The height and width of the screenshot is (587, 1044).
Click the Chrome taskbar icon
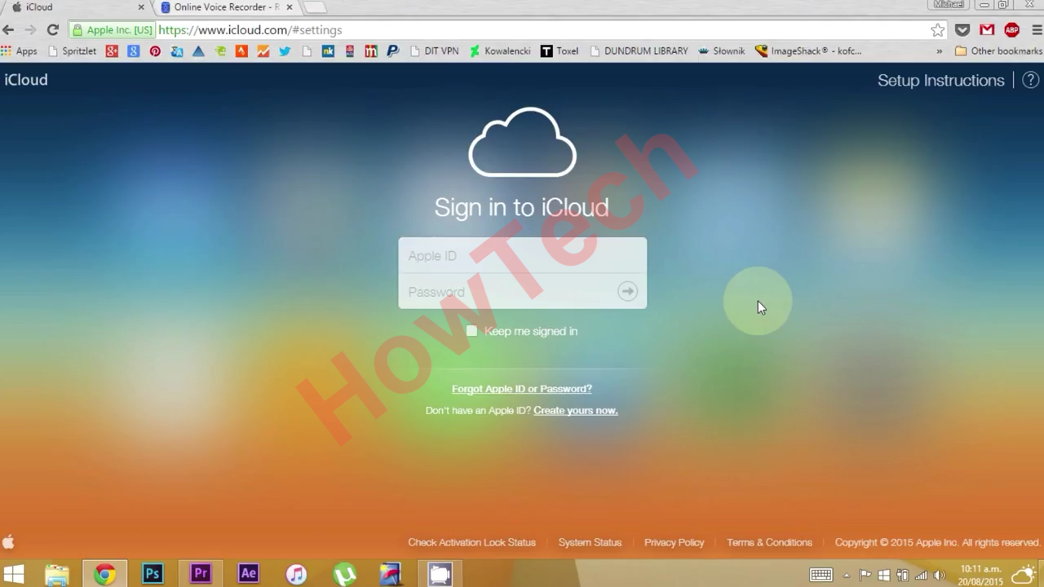click(104, 574)
